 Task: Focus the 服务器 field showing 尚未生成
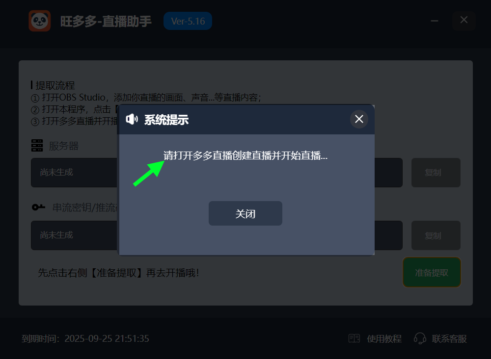coord(217,173)
